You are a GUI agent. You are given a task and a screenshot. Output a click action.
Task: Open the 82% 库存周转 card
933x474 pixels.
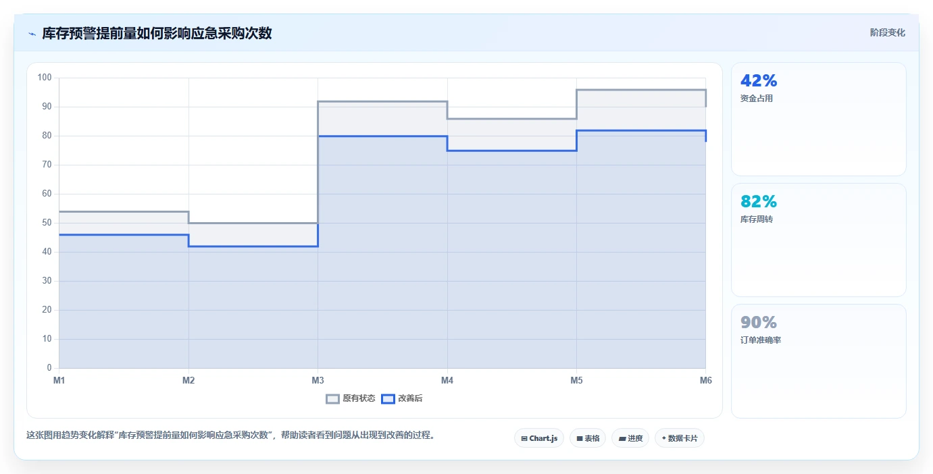(x=818, y=240)
